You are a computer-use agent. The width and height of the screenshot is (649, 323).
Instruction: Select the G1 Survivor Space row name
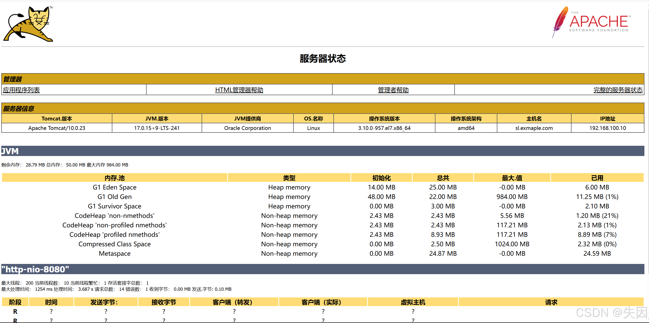(115, 206)
